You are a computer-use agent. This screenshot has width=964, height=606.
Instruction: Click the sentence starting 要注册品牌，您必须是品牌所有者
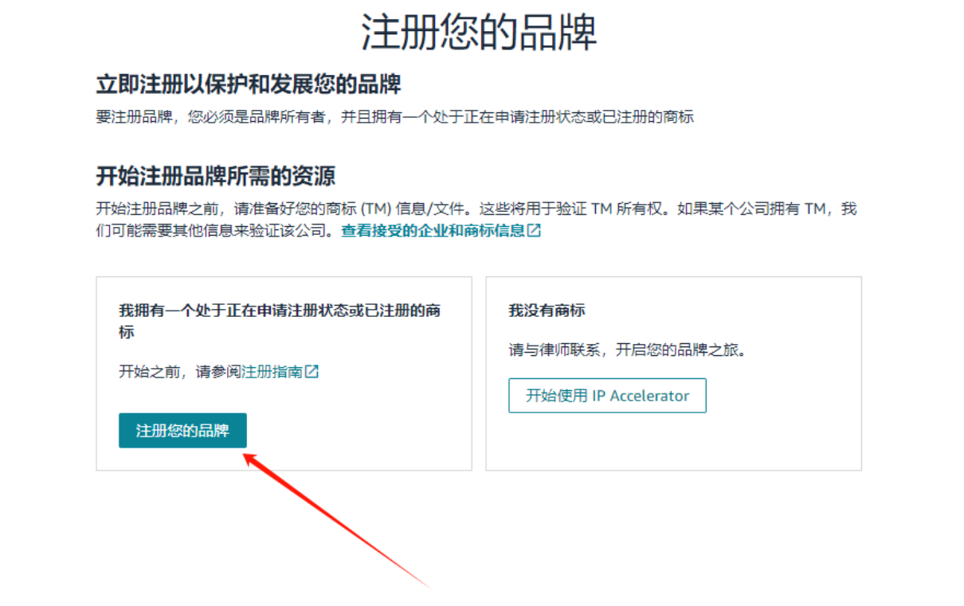click(394, 117)
